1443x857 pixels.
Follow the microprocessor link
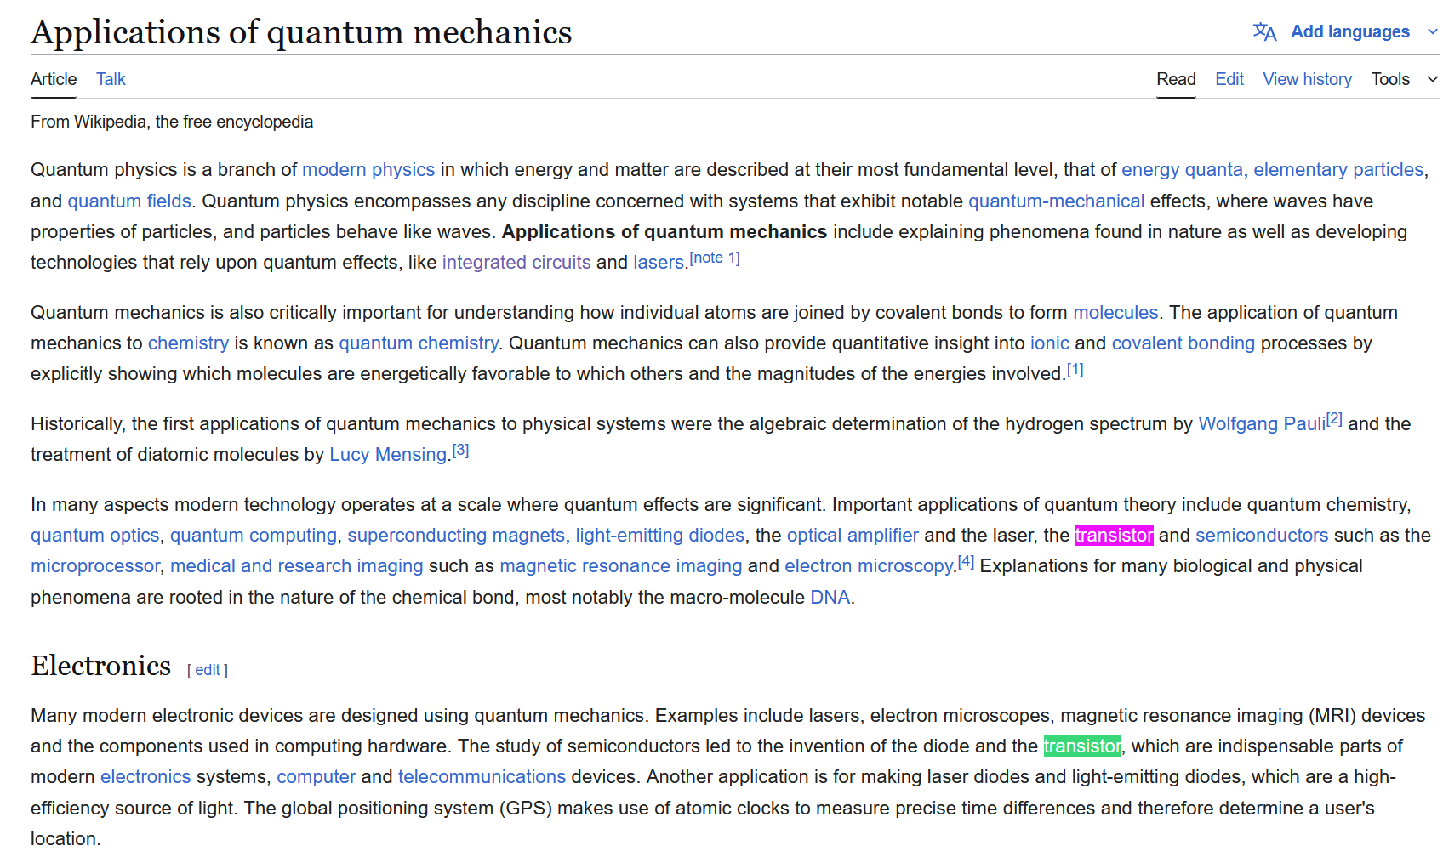[94, 566]
